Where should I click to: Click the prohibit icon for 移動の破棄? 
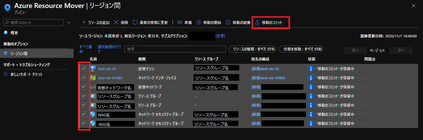pyautogui.click(x=228, y=22)
